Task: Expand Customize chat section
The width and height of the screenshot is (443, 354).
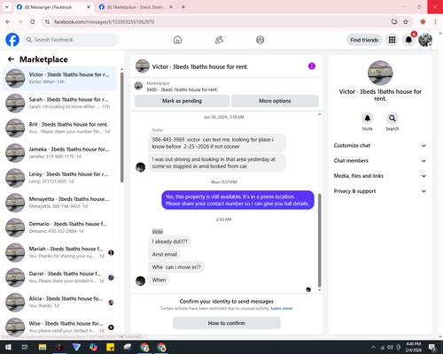Action: tap(380, 145)
